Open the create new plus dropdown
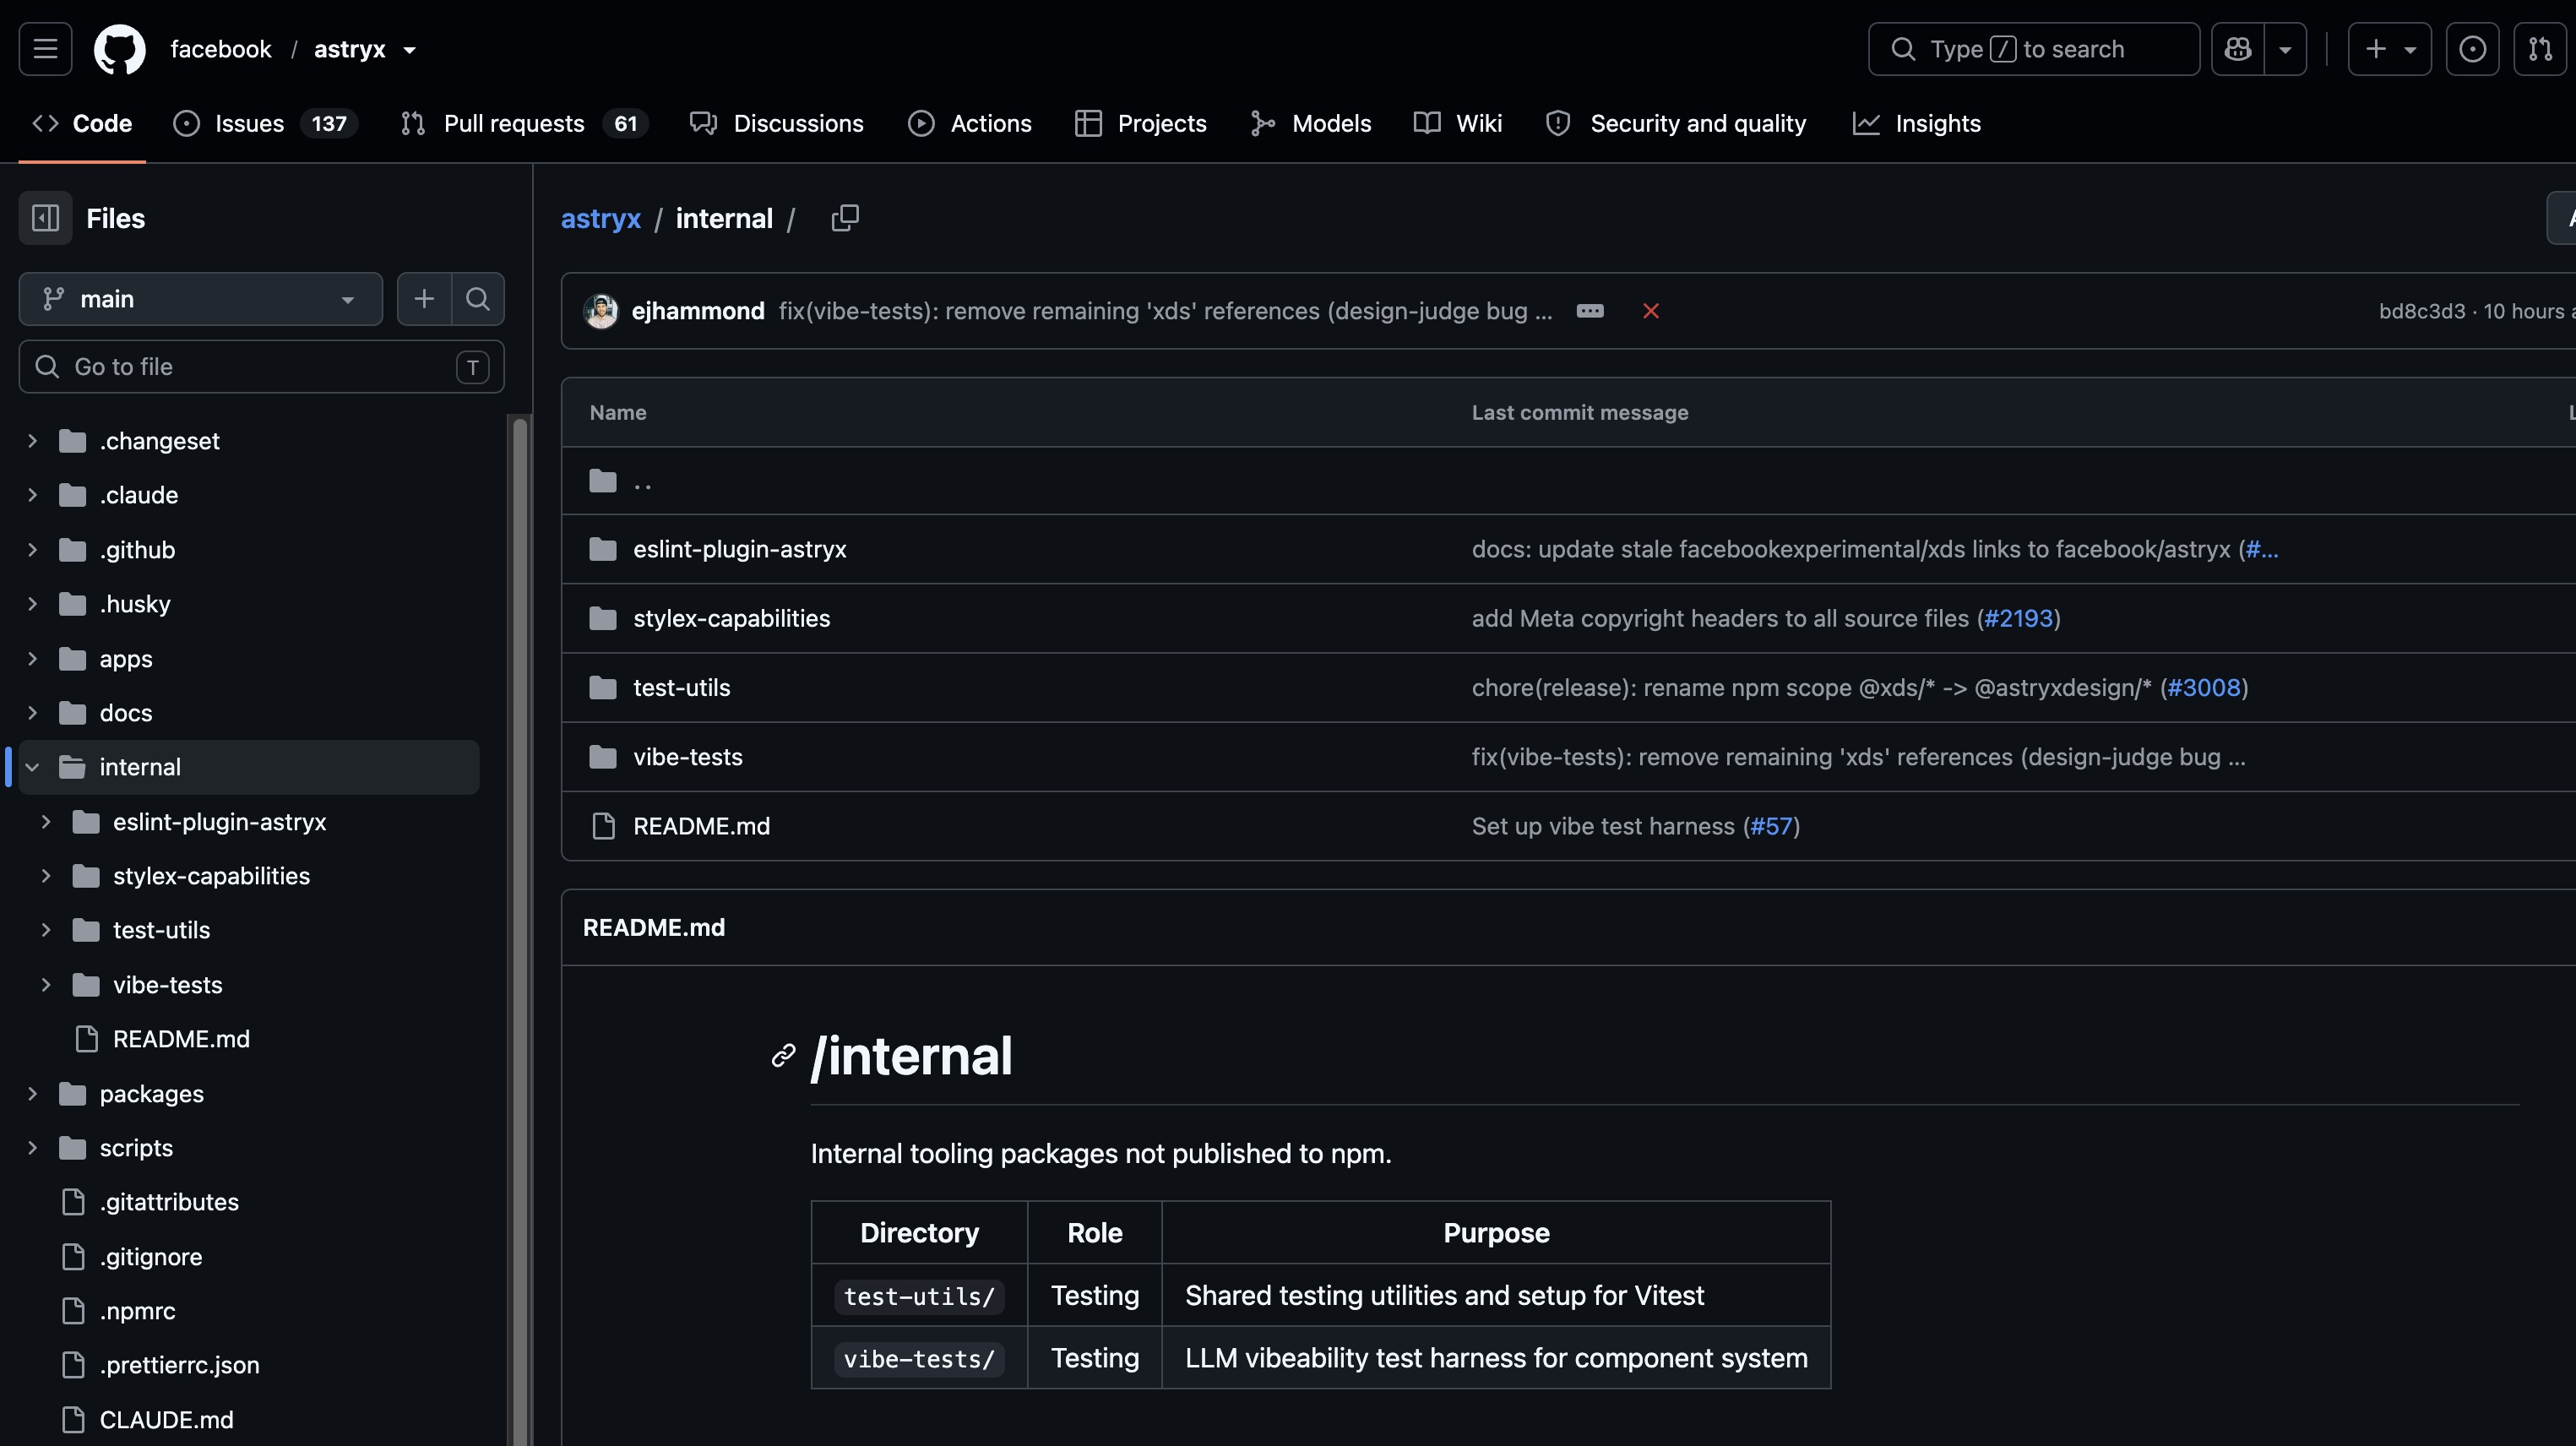 (x=2390, y=49)
